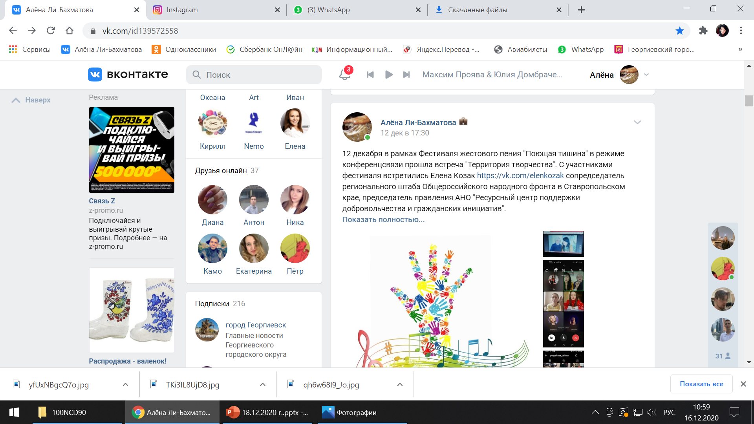This screenshot has width=754, height=424.
Task: Expand options for qh6w68I9_Jo.jpg download
Action: pyautogui.click(x=400, y=385)
